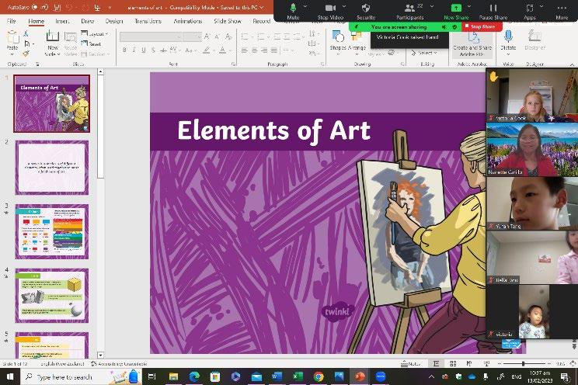The image size is (578, 385).
Task: Switch to Normal view in status bar
Action: point(436,363)
